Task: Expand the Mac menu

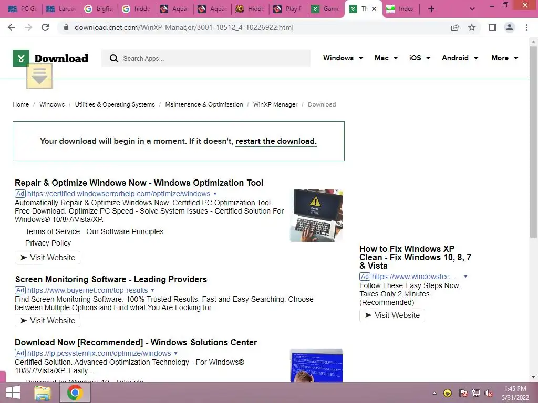Action: [386, 58]
